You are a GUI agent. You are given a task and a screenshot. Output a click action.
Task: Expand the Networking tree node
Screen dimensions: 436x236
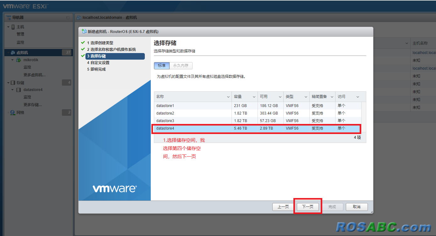(x=8, y=112)
